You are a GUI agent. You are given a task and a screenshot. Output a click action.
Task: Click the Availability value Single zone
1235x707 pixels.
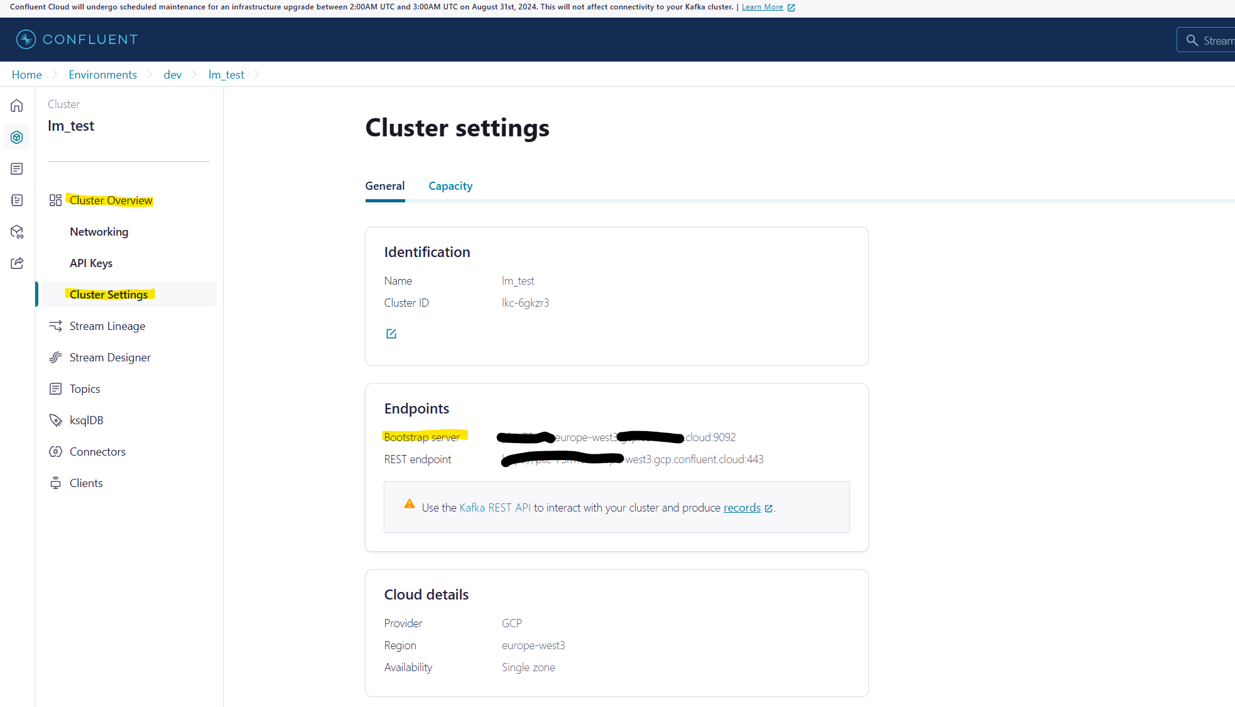pos(528,667)
